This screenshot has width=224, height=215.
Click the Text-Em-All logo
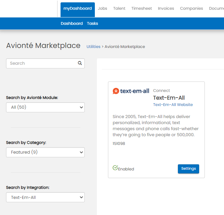pyautogui.click(x=131, y=91)
